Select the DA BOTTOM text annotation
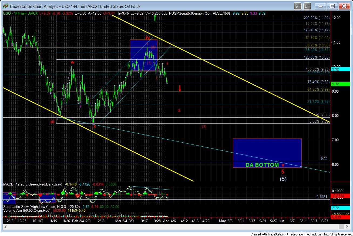The height and width of the screenshot is (236, 353). coord(262,165)
